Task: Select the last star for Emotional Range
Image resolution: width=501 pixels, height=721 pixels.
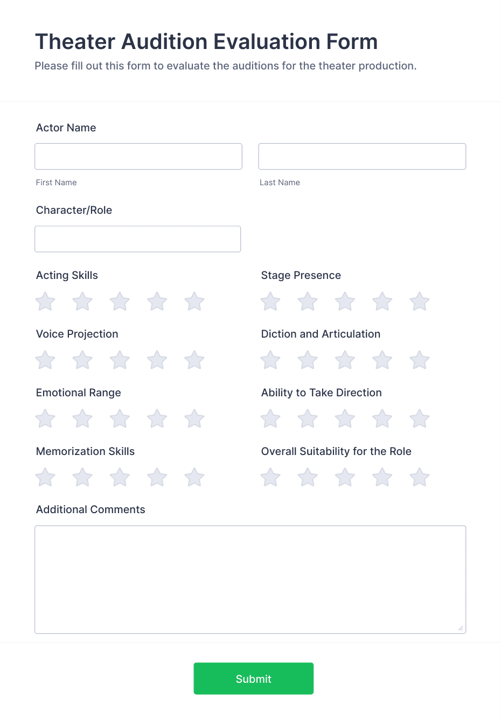Action: click(x=194, y=418)
